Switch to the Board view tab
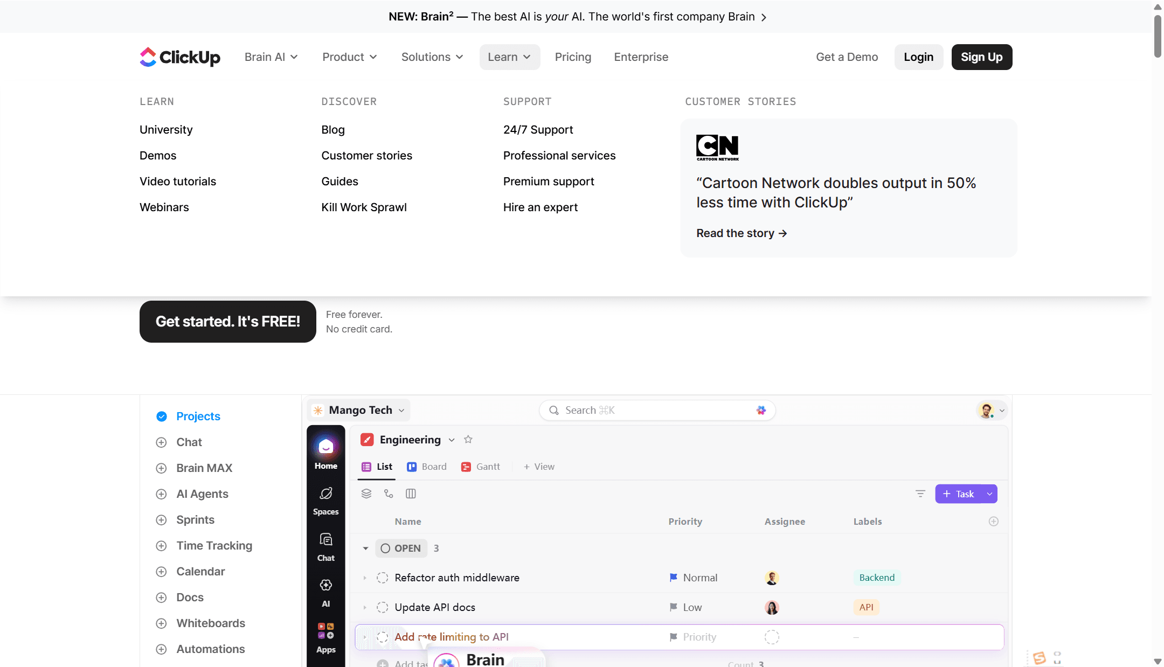 tap(427, 467)
